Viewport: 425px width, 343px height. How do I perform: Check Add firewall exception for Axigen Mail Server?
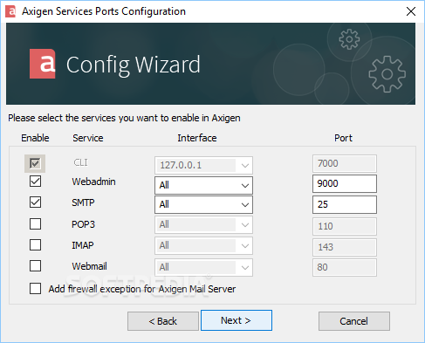pos(35,289)
